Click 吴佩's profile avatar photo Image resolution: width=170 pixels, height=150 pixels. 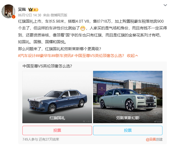(x=9, y=11)
